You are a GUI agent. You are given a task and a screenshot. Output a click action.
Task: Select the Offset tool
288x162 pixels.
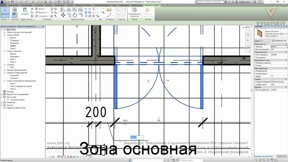pyautogui.click(x=69, y=9)
